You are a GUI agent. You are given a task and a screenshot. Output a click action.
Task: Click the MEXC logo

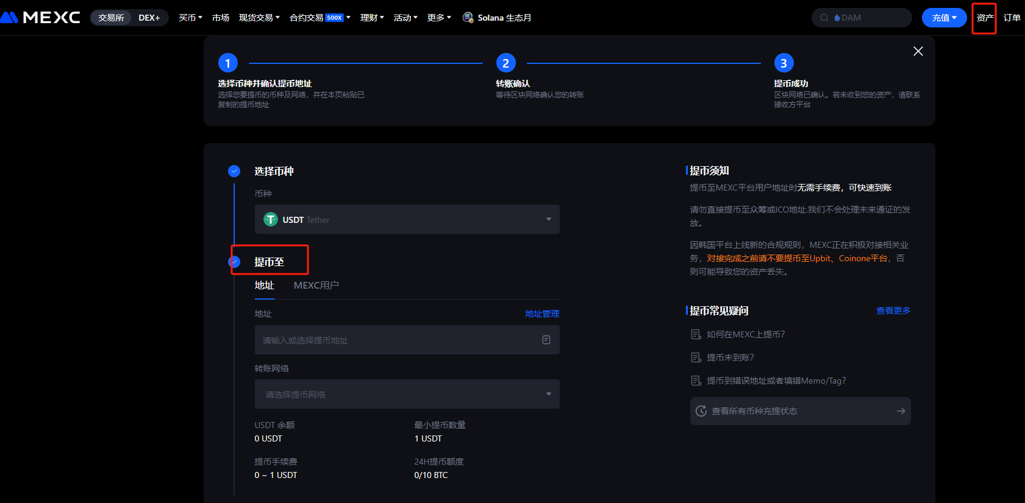point(40,17)
